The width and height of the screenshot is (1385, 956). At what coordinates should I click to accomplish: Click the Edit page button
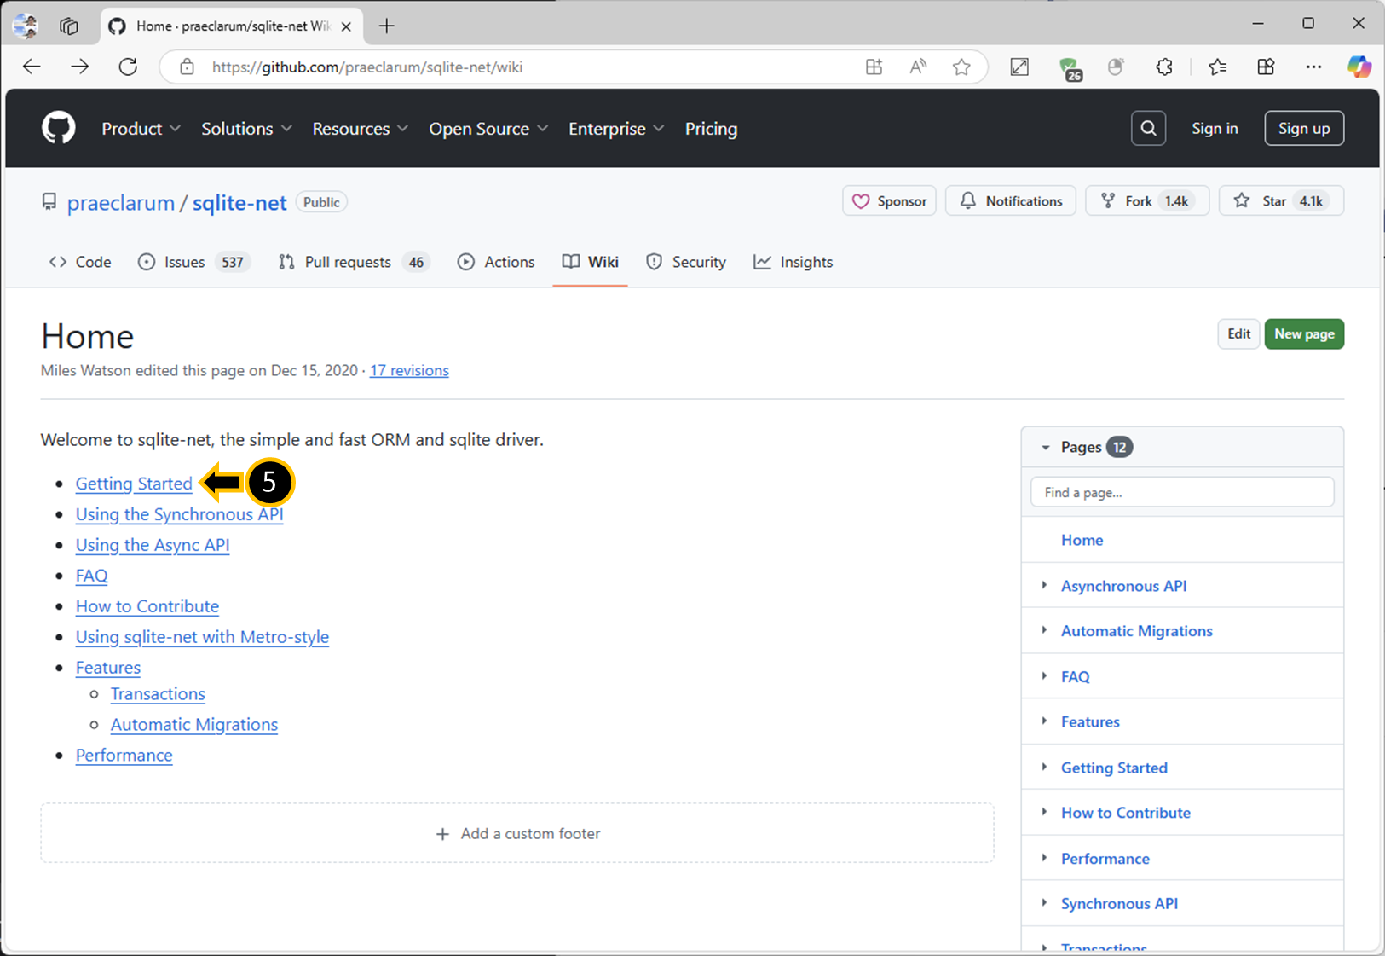point(1238,334)
